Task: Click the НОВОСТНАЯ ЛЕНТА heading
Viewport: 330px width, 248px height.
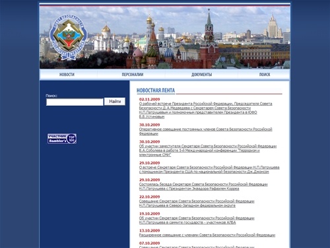Action: click(156, 91)
